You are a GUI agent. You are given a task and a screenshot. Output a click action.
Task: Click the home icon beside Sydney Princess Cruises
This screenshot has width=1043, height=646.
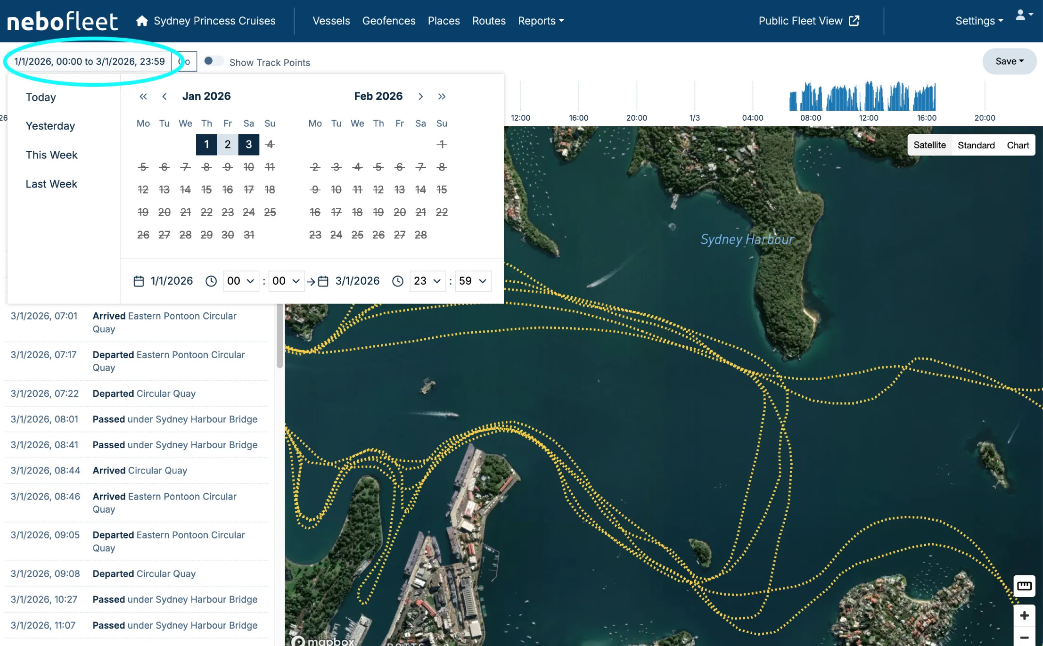pyautogui.click(x=142, y=21)
